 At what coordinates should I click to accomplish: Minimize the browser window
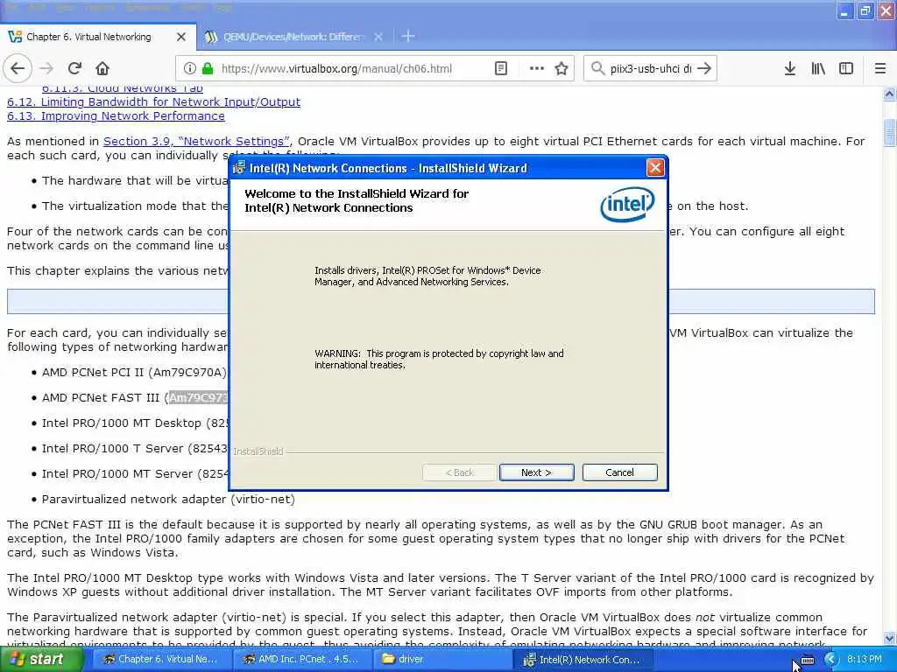(844, 10)
